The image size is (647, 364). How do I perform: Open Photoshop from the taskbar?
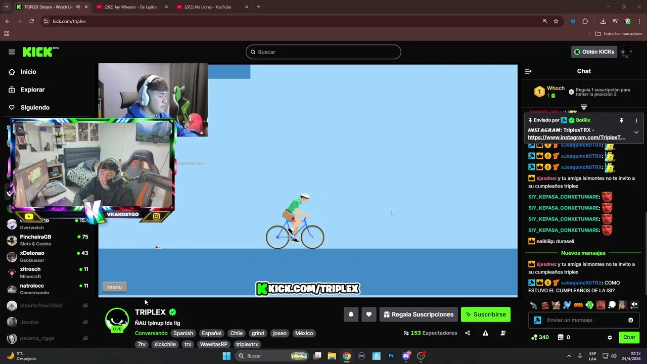391,356
